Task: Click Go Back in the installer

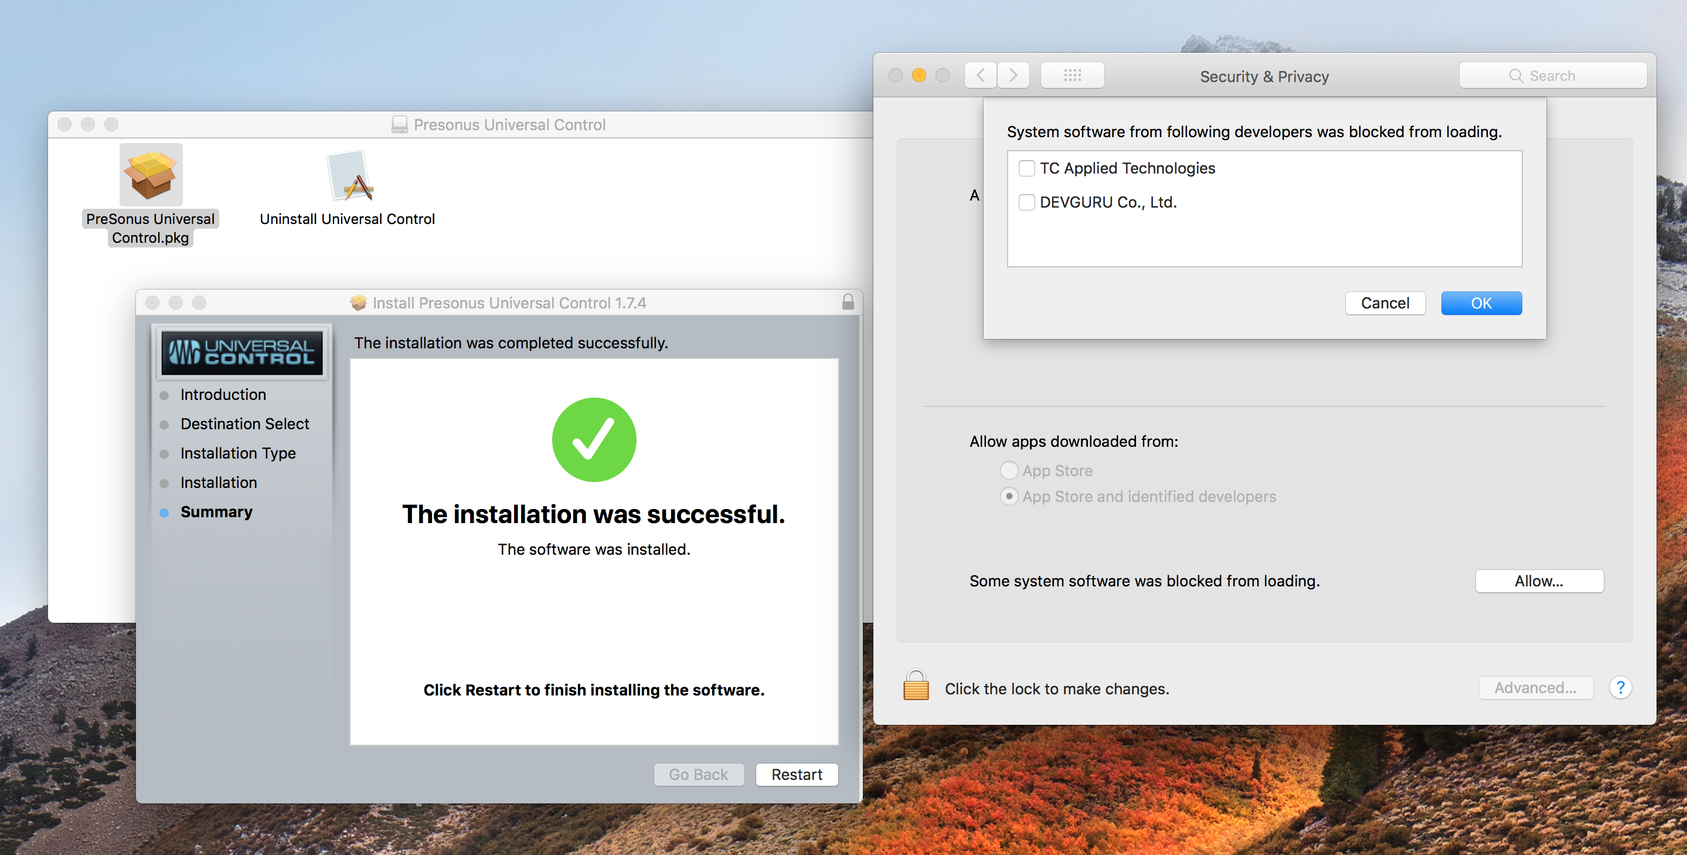Action: point(698,775)
